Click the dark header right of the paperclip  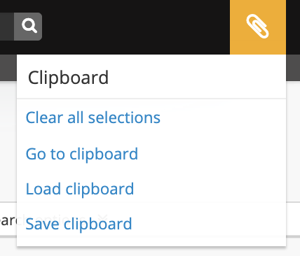[x=293, y=27]
